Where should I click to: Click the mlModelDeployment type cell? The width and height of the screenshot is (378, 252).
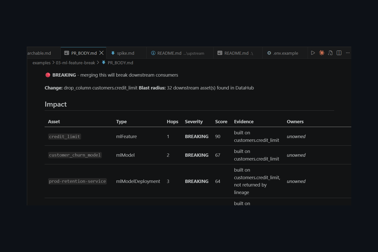(x=138, y=181)
